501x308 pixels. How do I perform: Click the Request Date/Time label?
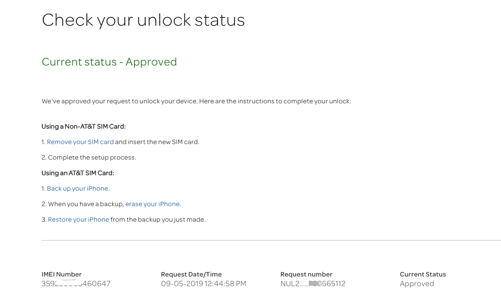pyautogui.click(x=191, y=275)
